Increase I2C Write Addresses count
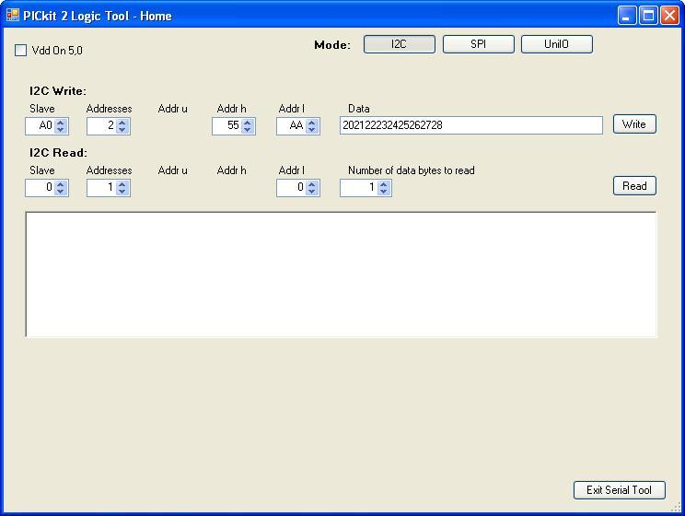685x516 pixels. click(122, 123)
